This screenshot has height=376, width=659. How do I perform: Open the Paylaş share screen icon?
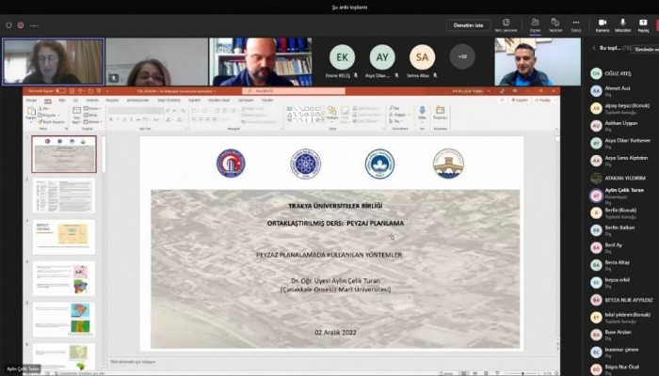[x=643, y=23]
